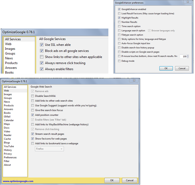The image size is (195, 185).
Task: Open Filter settings category
Action: 15,161
